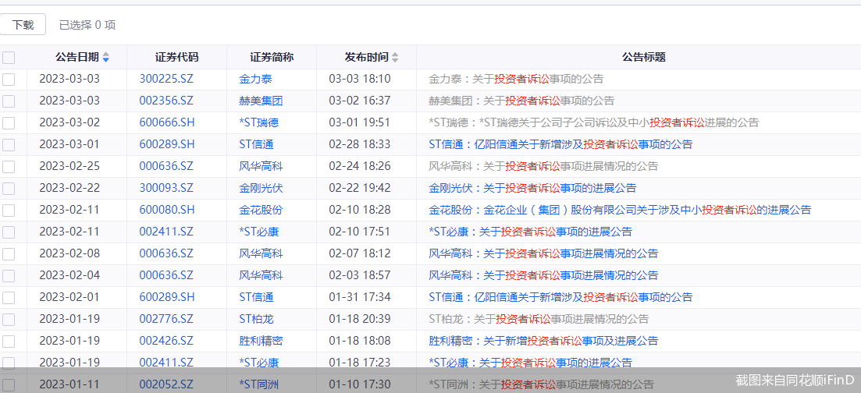Viewport: 861px width, 393px height.
Task: Open the ST柏龙 announcement title
Action: point(539,319)
